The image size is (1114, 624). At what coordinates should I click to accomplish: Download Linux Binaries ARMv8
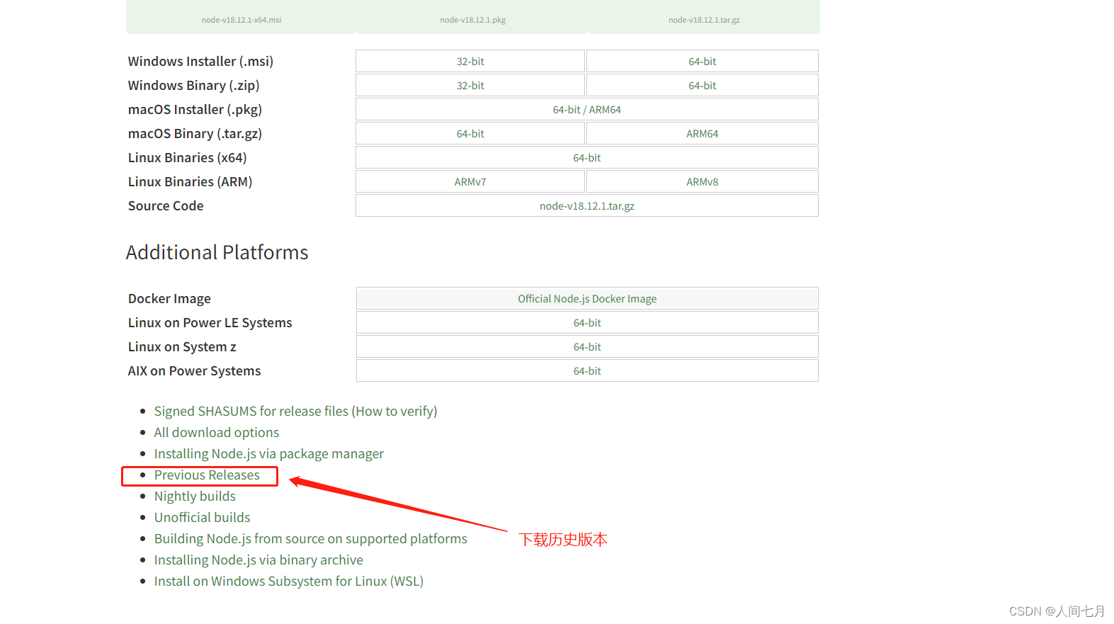pyautogui.click(x=702, y=182)
